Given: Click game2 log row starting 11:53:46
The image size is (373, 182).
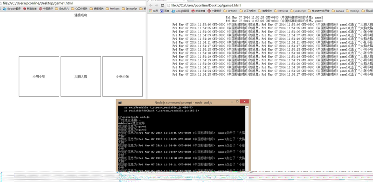Looking at the screenshot, I should point(273,25).
